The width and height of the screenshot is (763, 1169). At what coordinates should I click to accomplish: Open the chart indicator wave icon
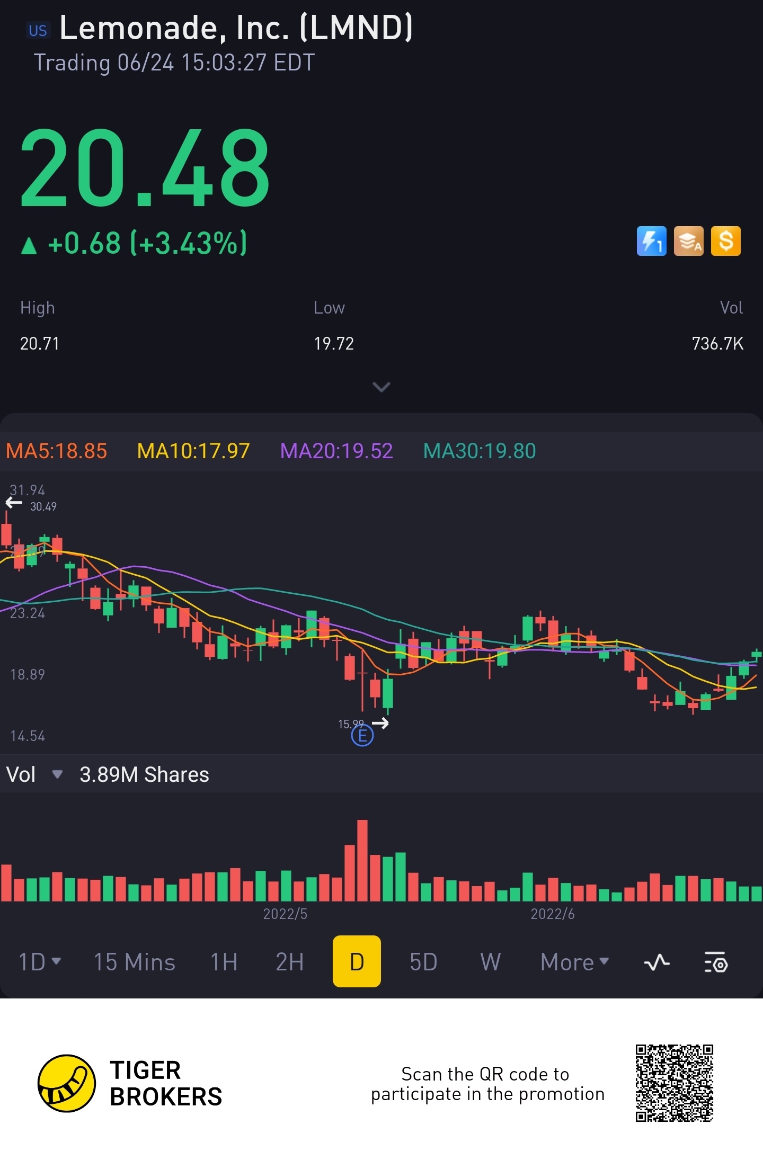657,962
